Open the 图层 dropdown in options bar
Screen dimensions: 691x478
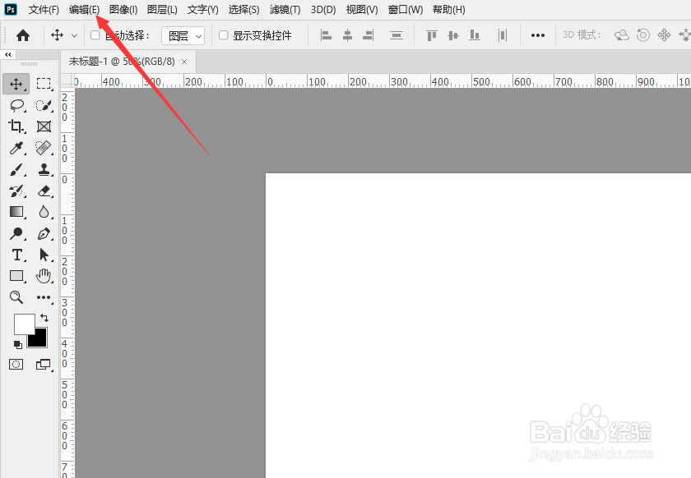tap(183, 35)
